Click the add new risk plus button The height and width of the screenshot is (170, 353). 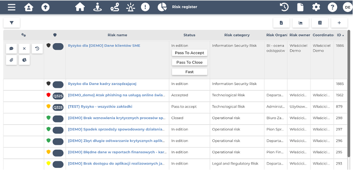click(x=339, y=23)
